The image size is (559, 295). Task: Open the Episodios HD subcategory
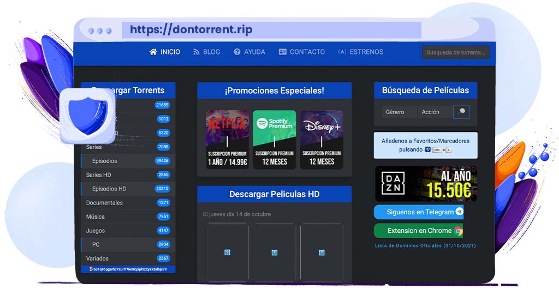(x=128, y=189)
